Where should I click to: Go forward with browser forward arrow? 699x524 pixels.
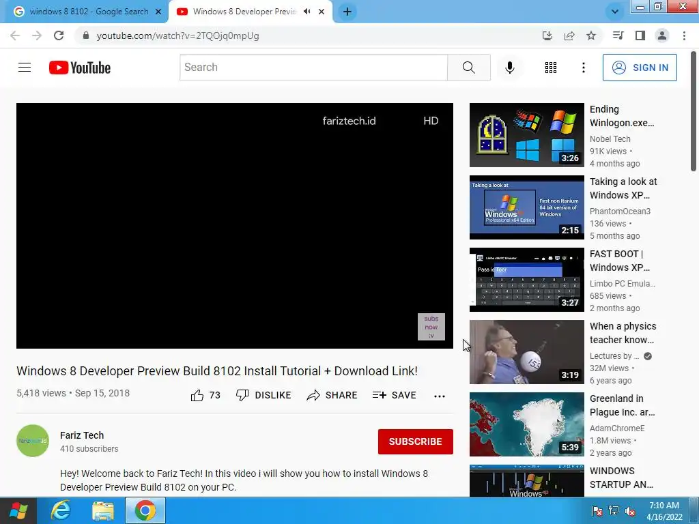(37, 35)
